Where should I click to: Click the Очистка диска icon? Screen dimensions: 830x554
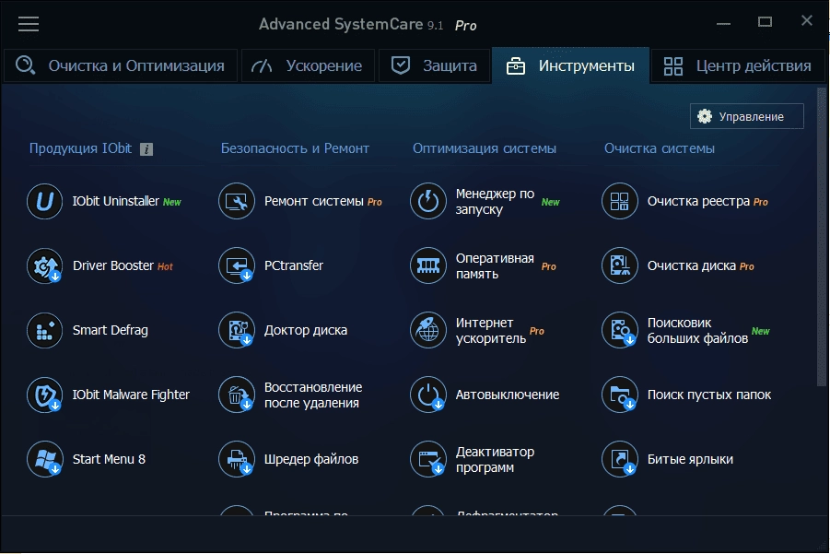[620, 265]
